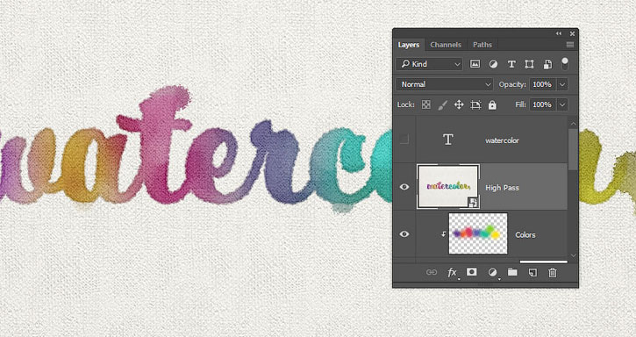This screenshot has height=337, width=636.
Task: Filter for pixel layers
Action: 475,64
